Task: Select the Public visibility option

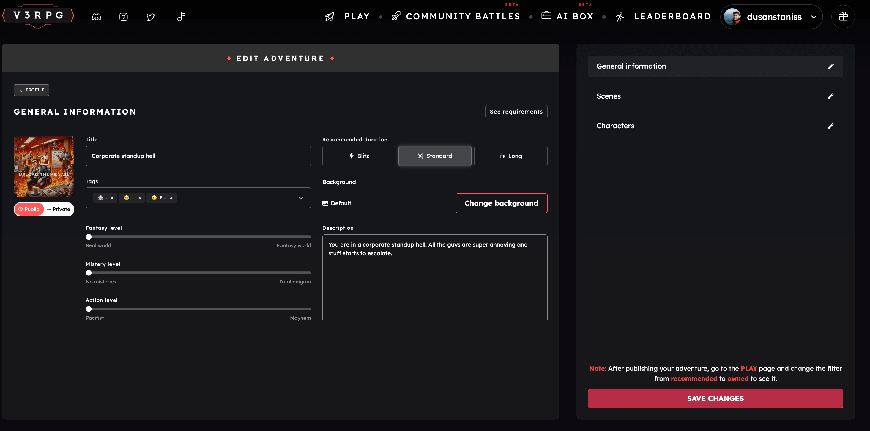Action: click(29, 209)
